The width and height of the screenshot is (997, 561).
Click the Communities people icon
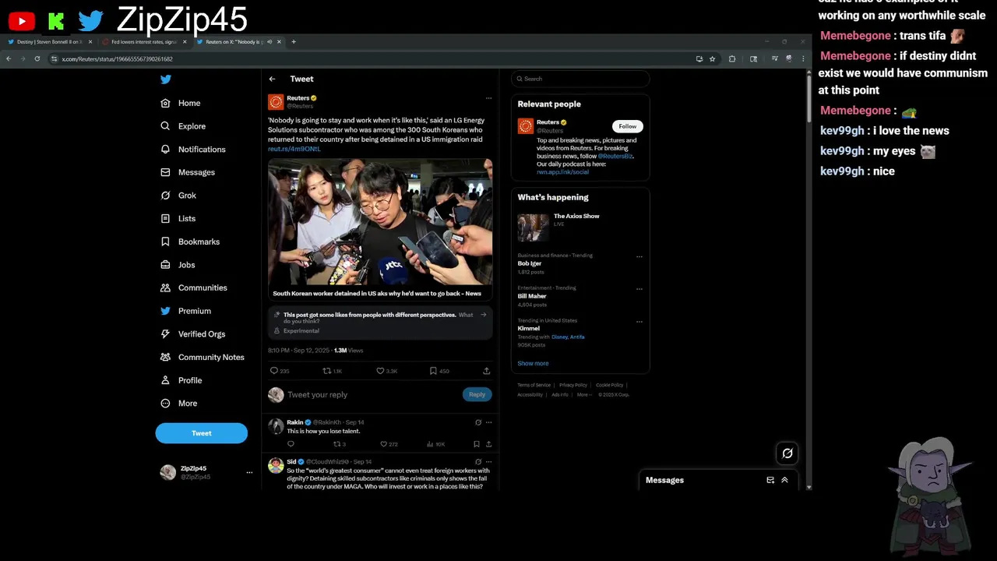point(165,288)
